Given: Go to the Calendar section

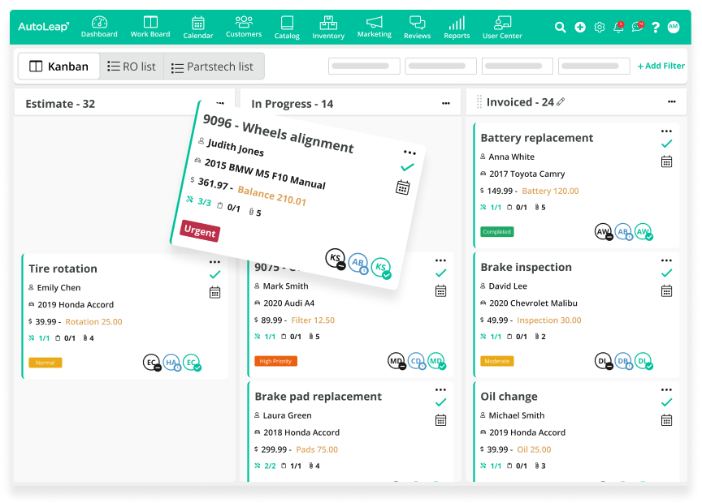Looking at the screenshot, I should coord(198,27).
